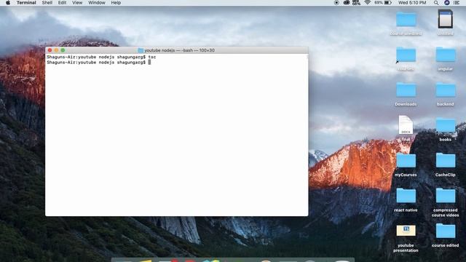Screen dimensions: 466x262
Task: Open the Notification Center icon
Action: 457,3
